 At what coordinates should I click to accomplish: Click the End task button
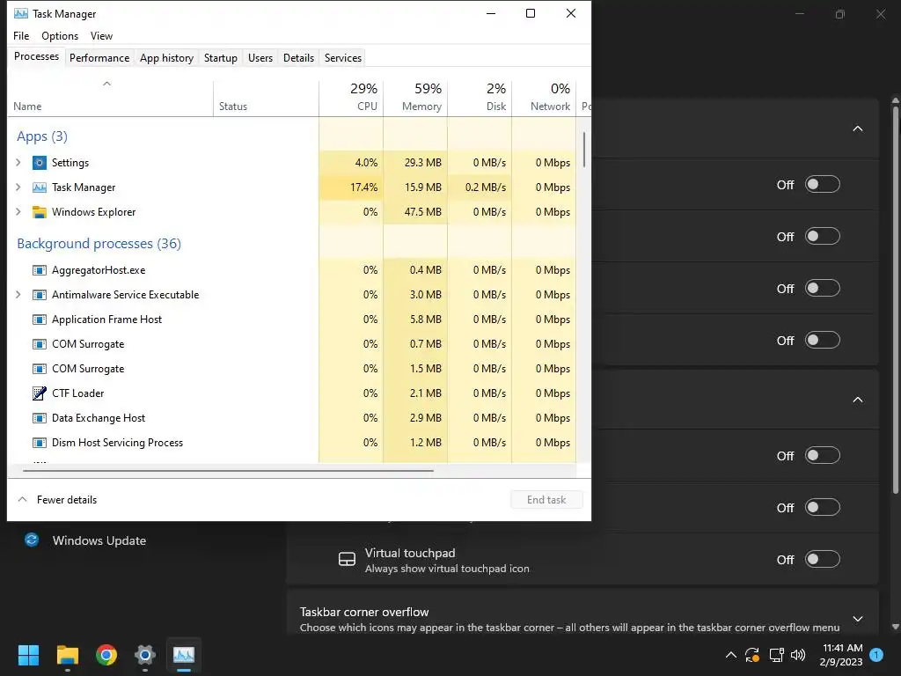coord(546,500)
